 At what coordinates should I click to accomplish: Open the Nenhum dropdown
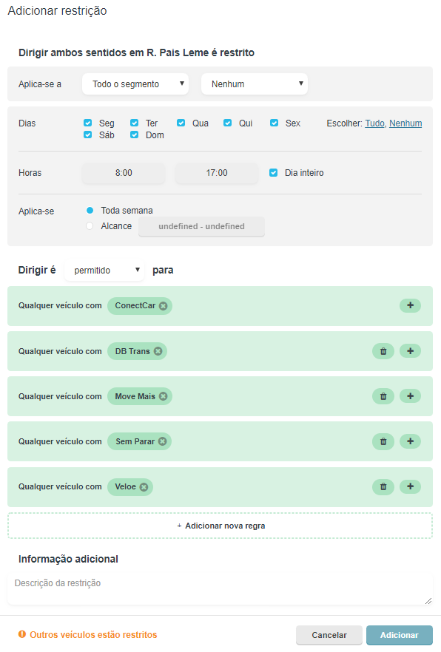[x=255, y=84]
